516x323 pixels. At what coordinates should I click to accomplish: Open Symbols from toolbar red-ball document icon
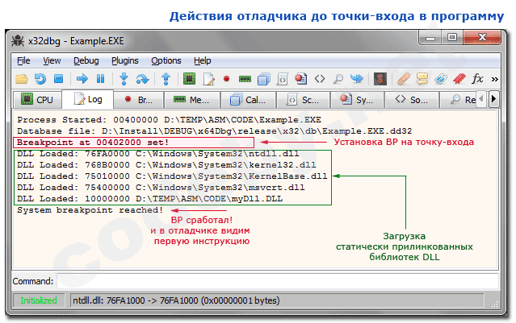(x=300, y=79)
